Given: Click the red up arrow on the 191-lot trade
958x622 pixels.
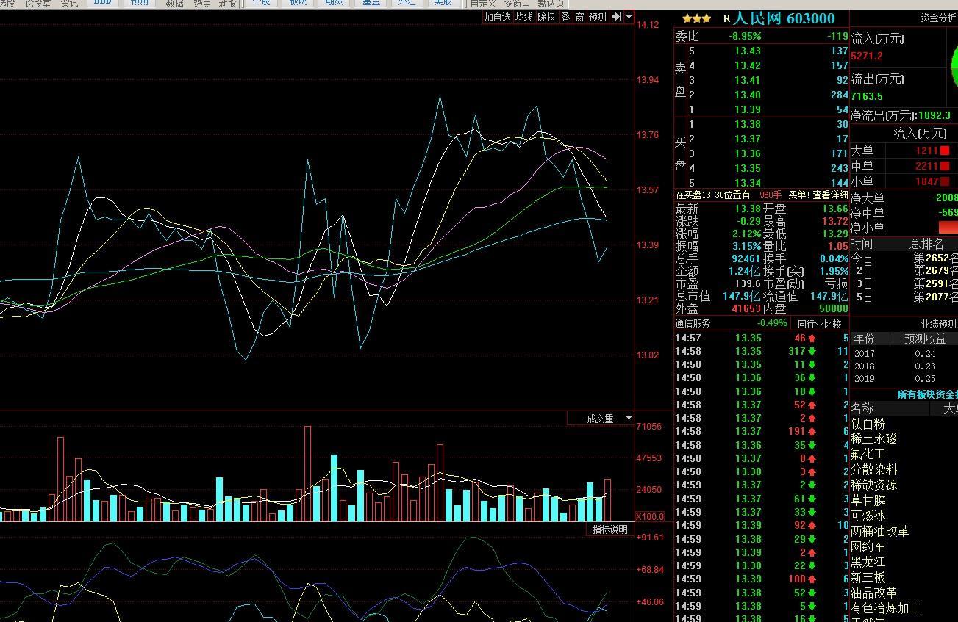Looking at the screenshot, I should coord(812,432).
